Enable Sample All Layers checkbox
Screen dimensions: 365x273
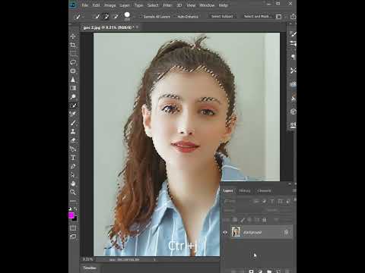(141, 17)
